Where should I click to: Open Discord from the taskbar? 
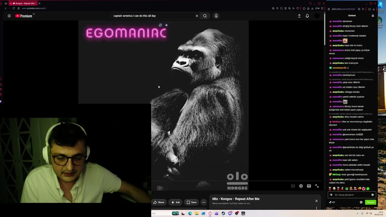click(230, 213)
